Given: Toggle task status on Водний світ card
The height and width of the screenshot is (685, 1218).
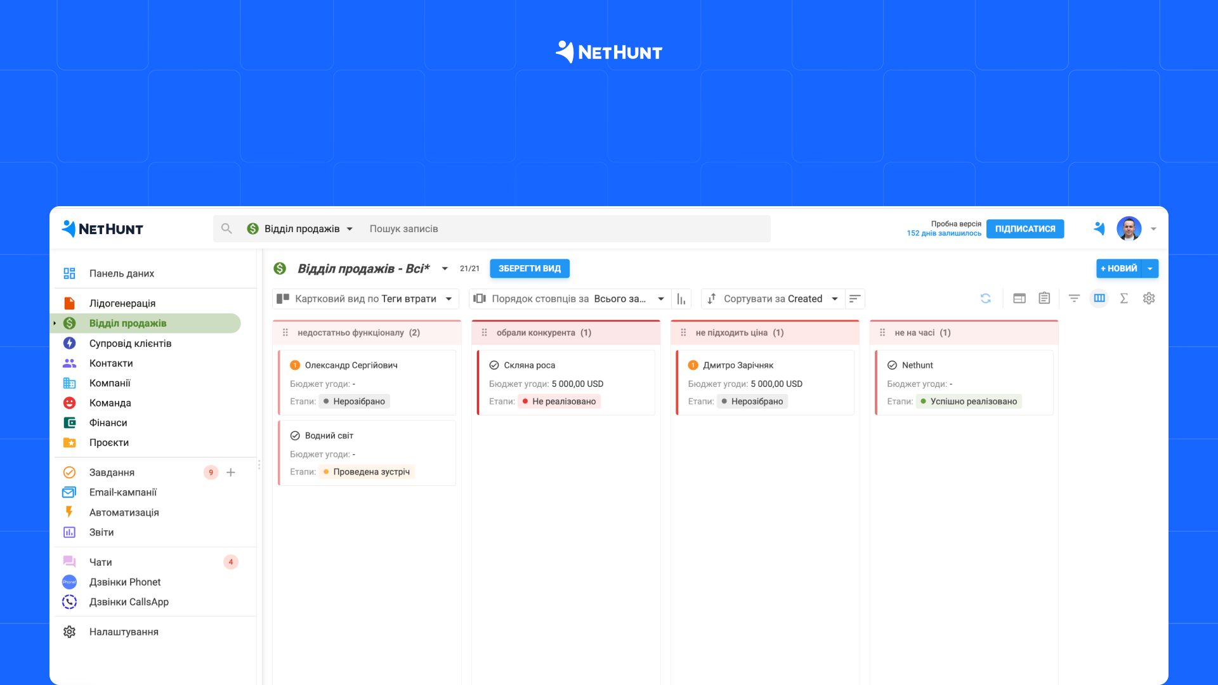Looking at the screenshot, I should pos(295,436).
